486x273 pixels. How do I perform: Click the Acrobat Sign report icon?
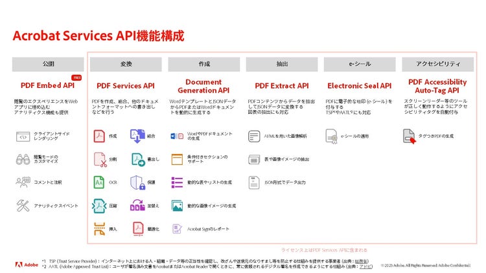(x=177, y=229)
